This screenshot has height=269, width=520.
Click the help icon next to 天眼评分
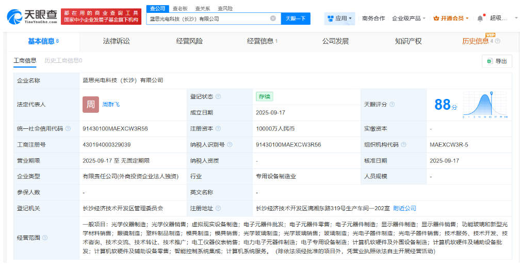(392, 104)
